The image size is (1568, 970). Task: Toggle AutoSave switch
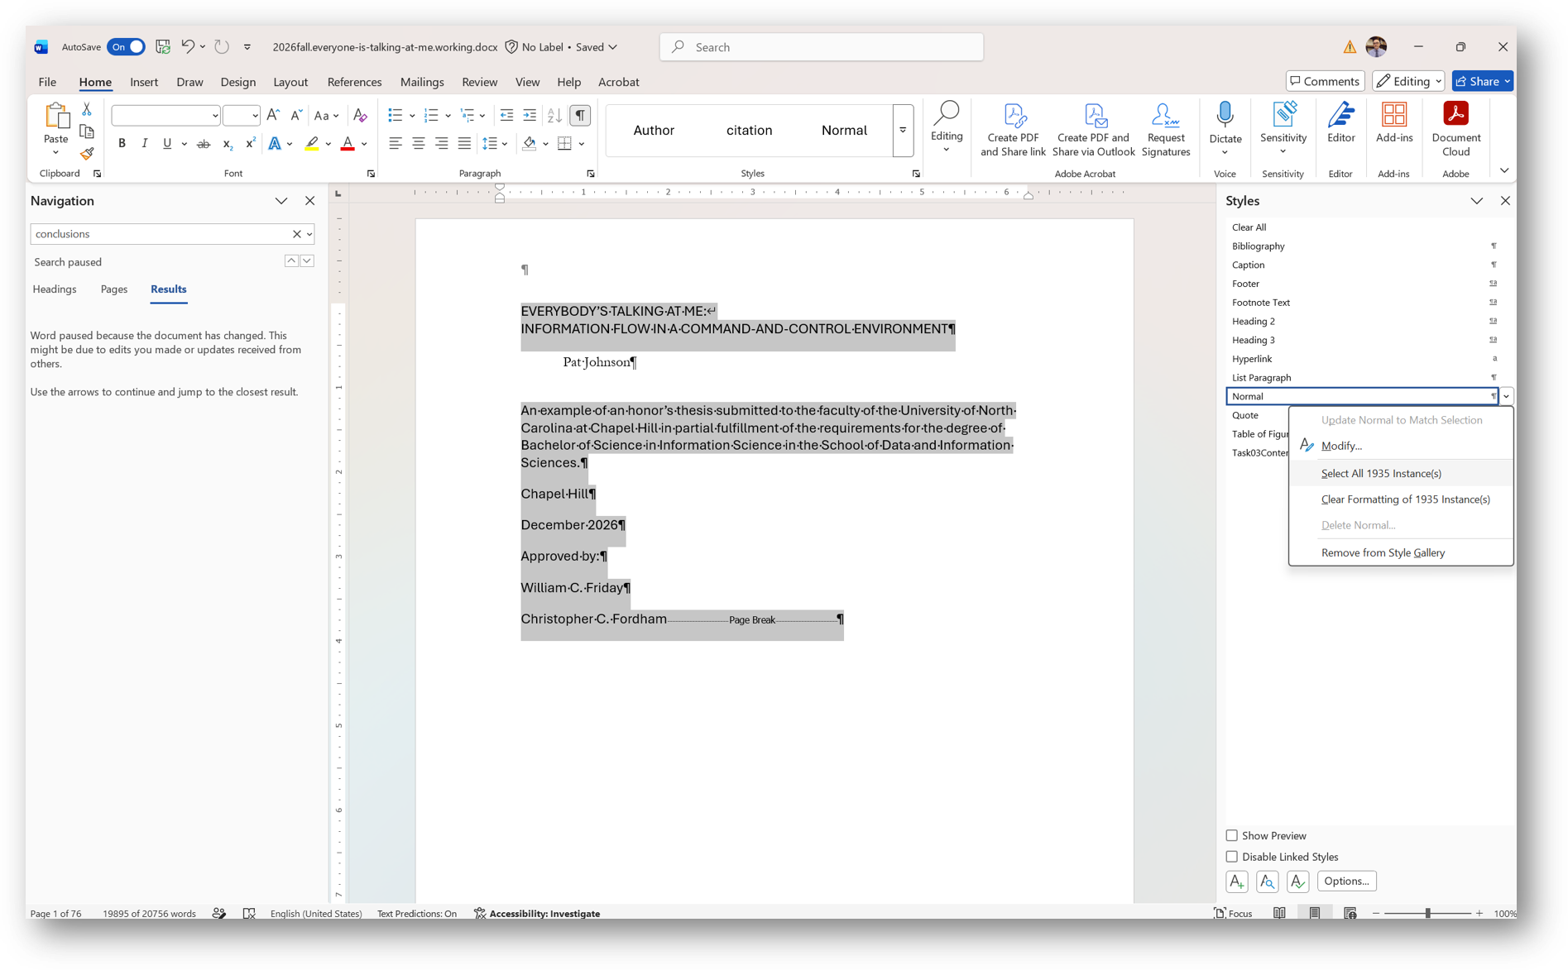[x=126, y=47]
